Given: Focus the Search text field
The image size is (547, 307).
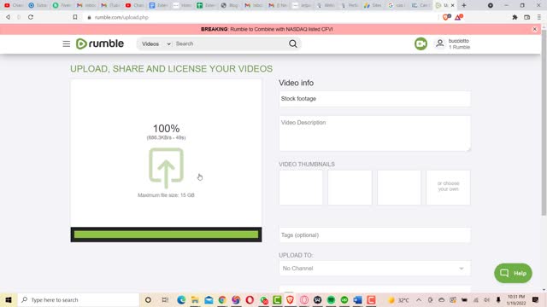Looking at the screenshot, I should pyautogui.click(x=230, y=43).
